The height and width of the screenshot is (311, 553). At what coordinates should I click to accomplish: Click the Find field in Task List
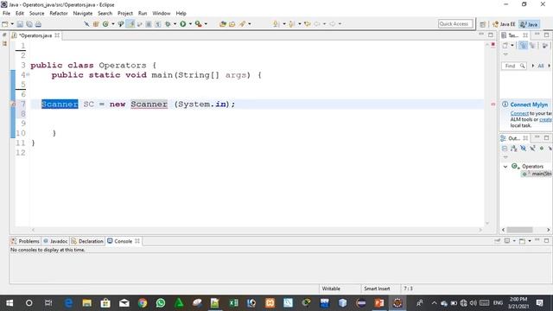point(514,66)
